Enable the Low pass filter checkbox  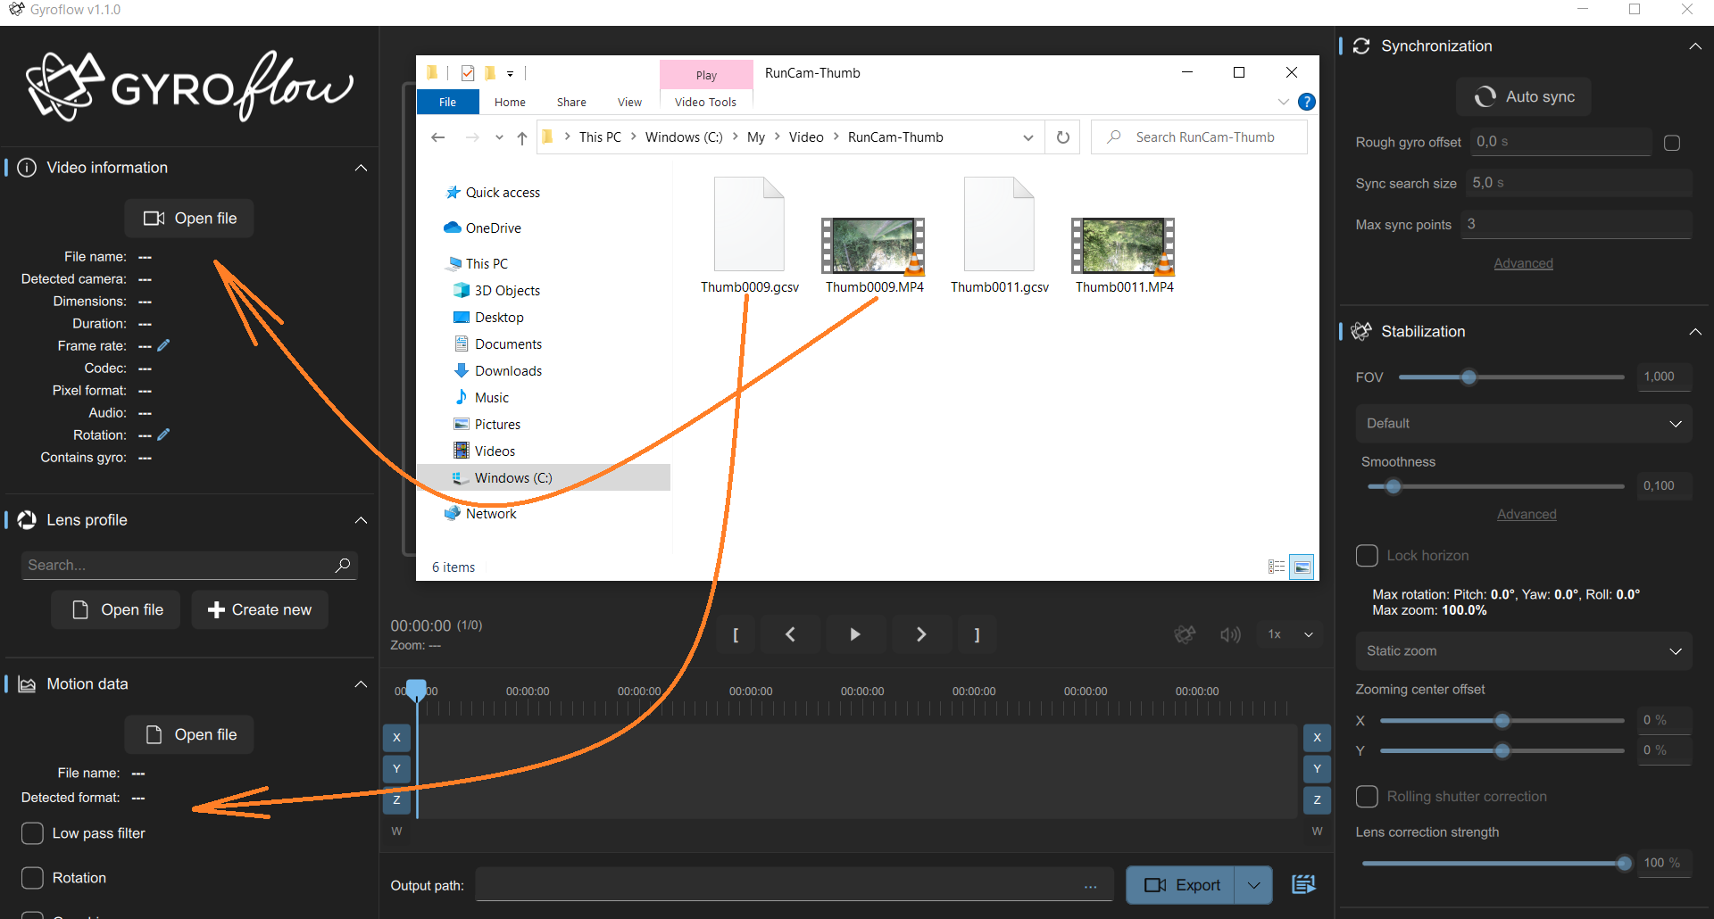[32, 833]
